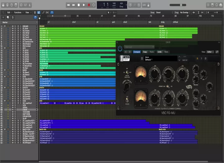The height and width of the screenshot is (163, 224).
Task: Collapse the DRUMS track stack
Action: point(5,26)
